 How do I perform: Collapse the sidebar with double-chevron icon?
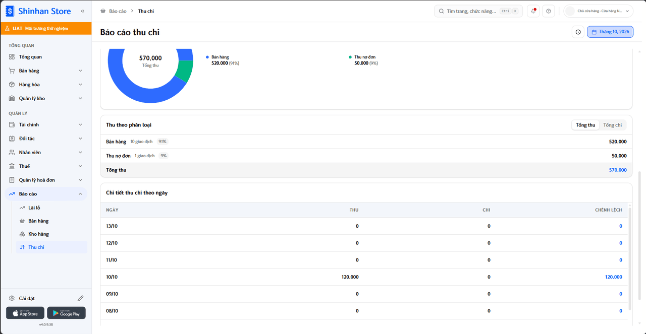[x=83, y=11]
